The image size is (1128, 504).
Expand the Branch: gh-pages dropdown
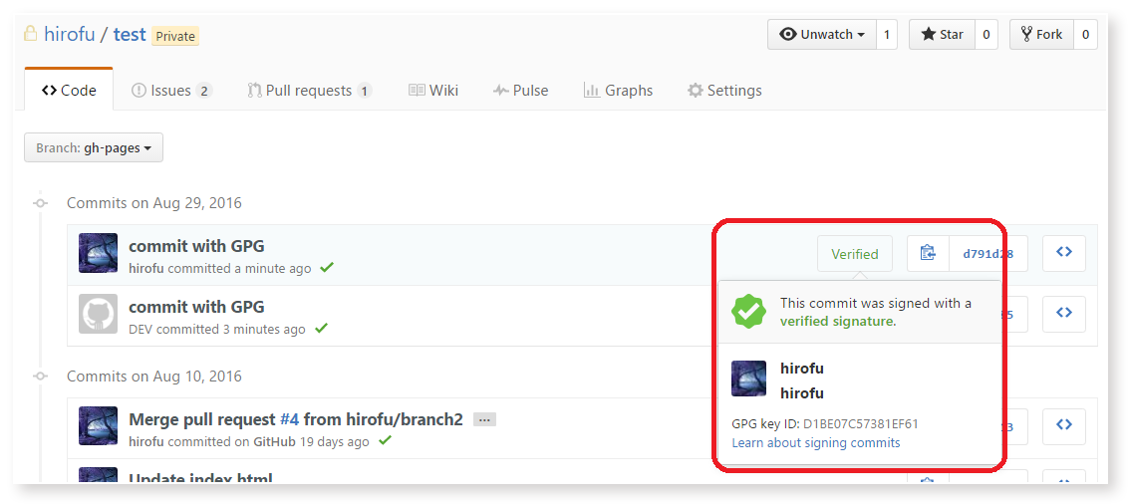(94, 148)
